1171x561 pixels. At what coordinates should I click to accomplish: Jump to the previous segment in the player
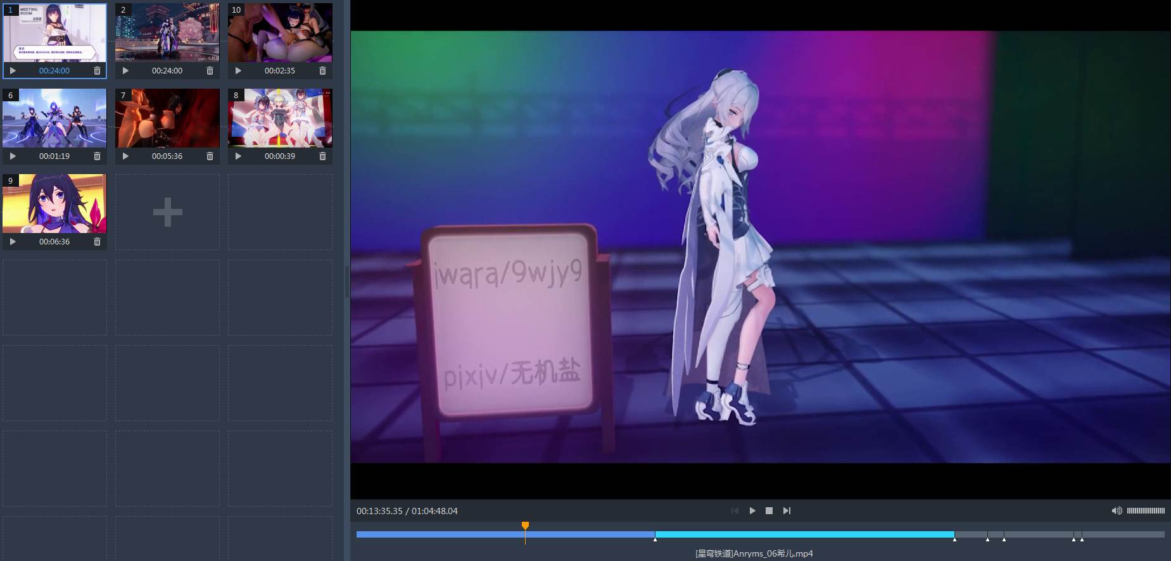(735, 511)
